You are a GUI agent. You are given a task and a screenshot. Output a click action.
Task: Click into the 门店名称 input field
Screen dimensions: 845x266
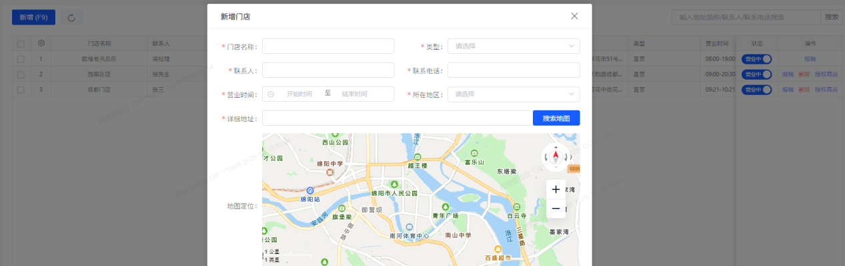(328, 47)
